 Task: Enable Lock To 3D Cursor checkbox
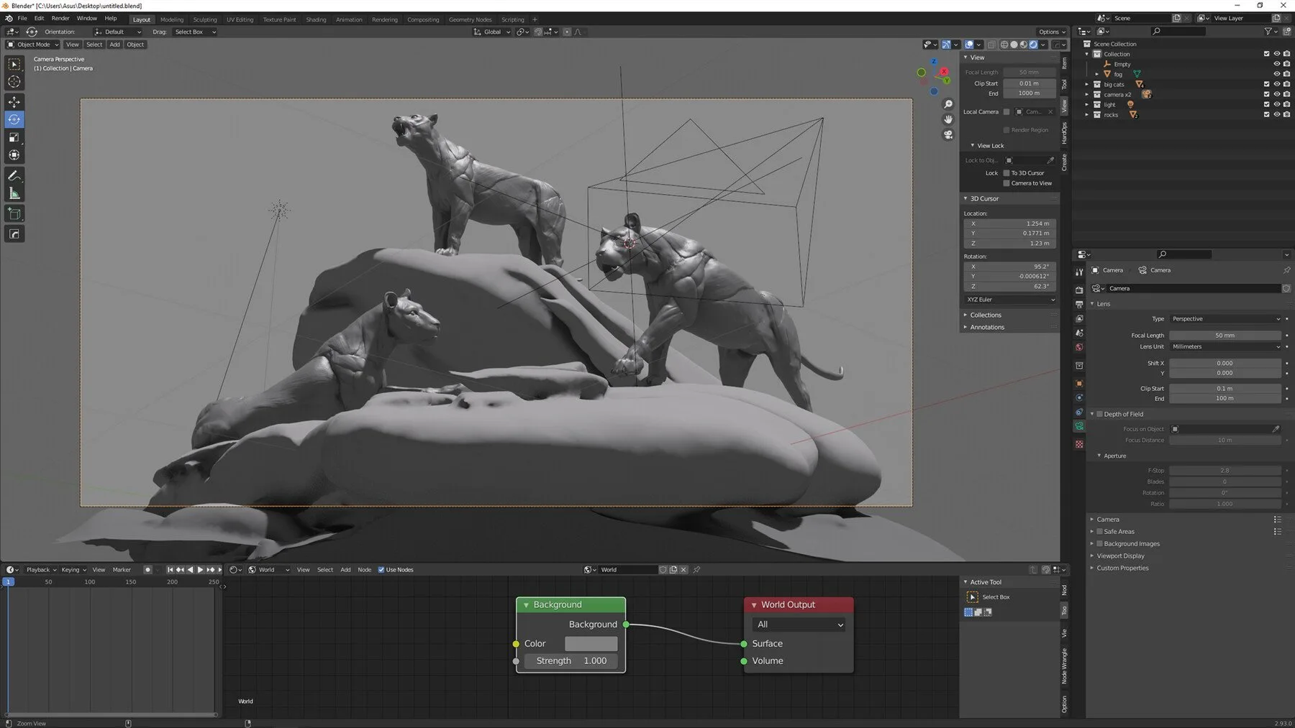point(1007,173)
